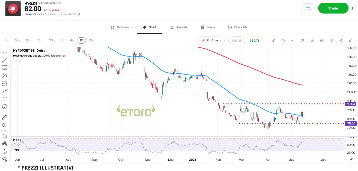Change the candlestick chart type
This screenshot has height=171, width=358.
coord(302,40)
